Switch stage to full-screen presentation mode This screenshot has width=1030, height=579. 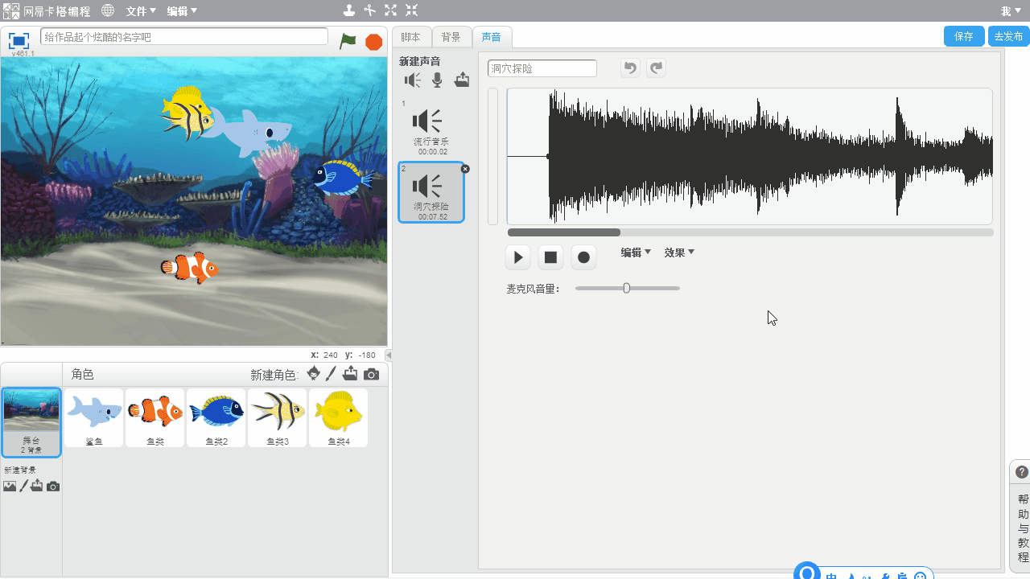click(19, 40)
